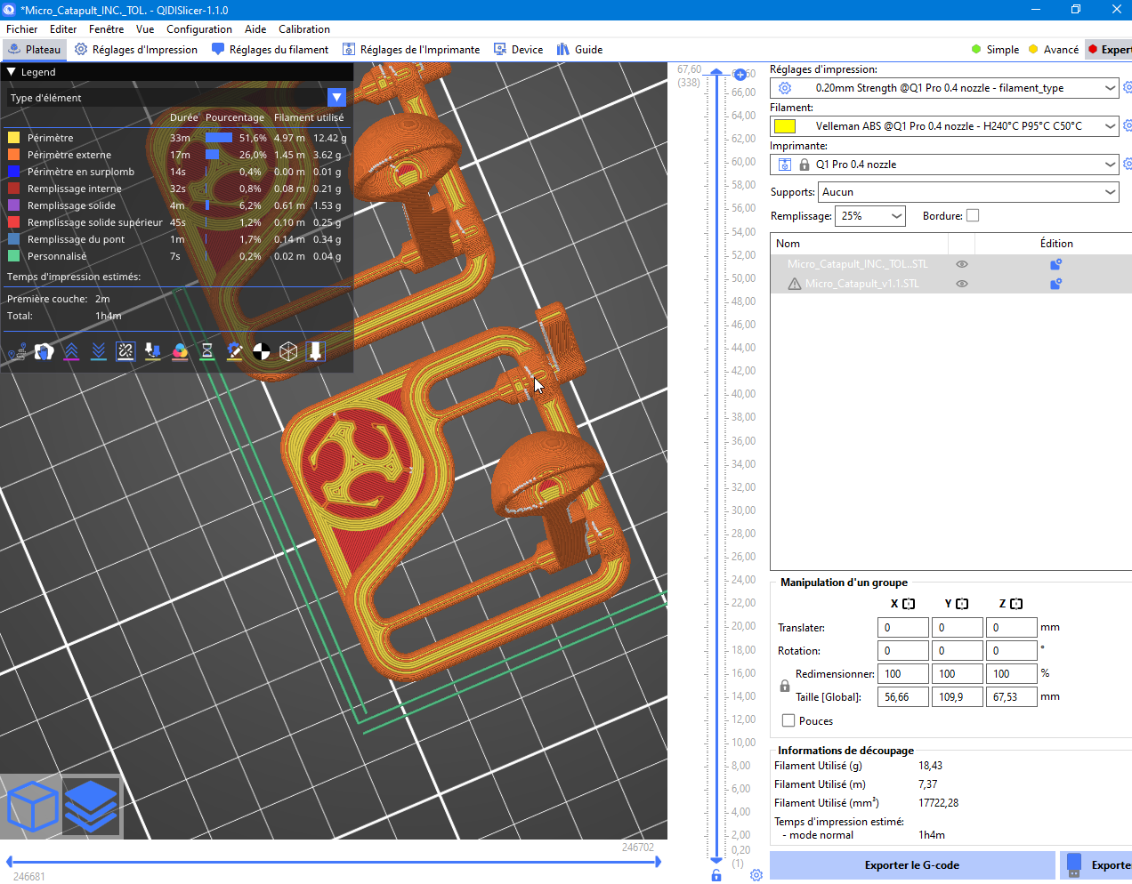The height and width of the screenshot is (884, 1132).
Task: Enable the Bordure checkbox
Action: (973, 215)
